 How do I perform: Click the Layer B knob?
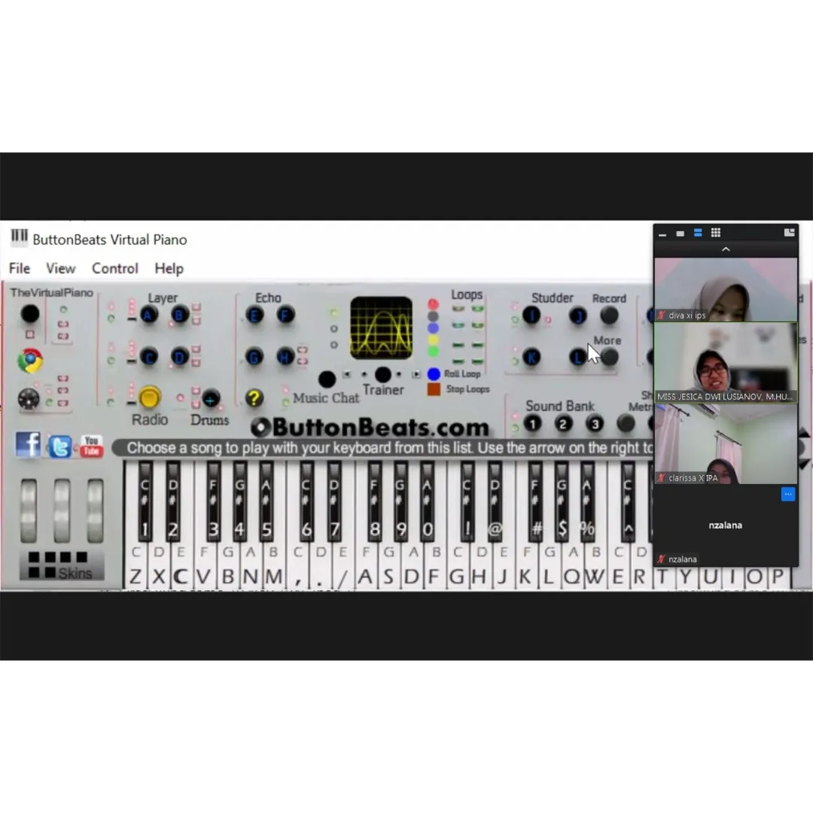180,315
